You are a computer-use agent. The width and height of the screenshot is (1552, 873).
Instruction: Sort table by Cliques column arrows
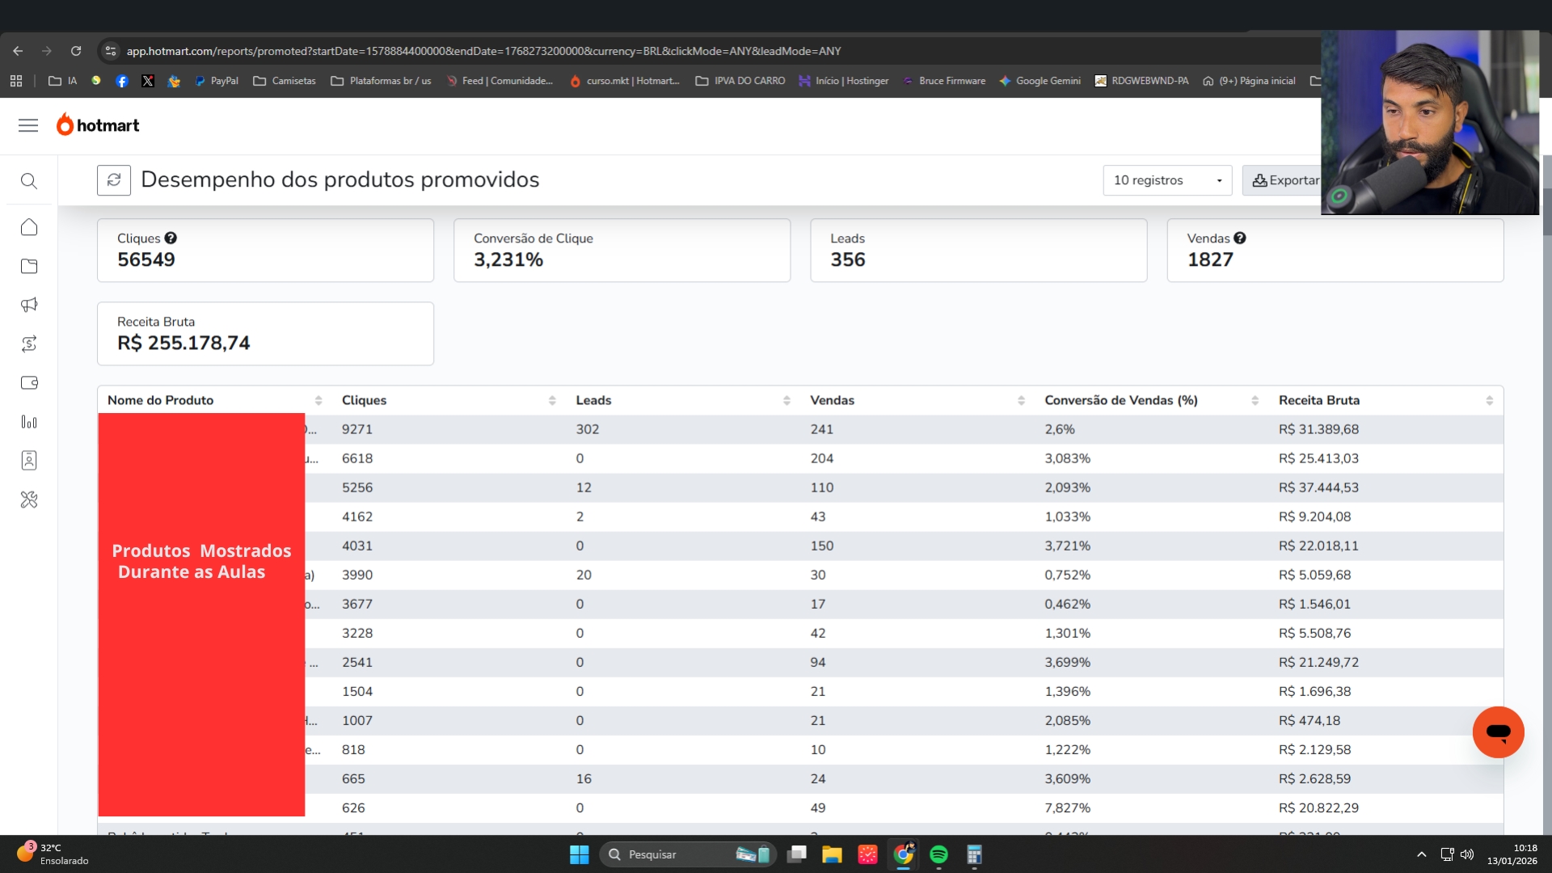552,401
